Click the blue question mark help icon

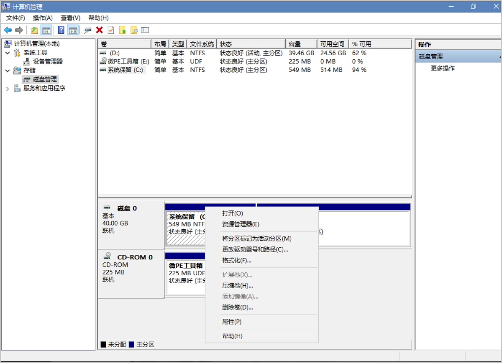[61, 30]
